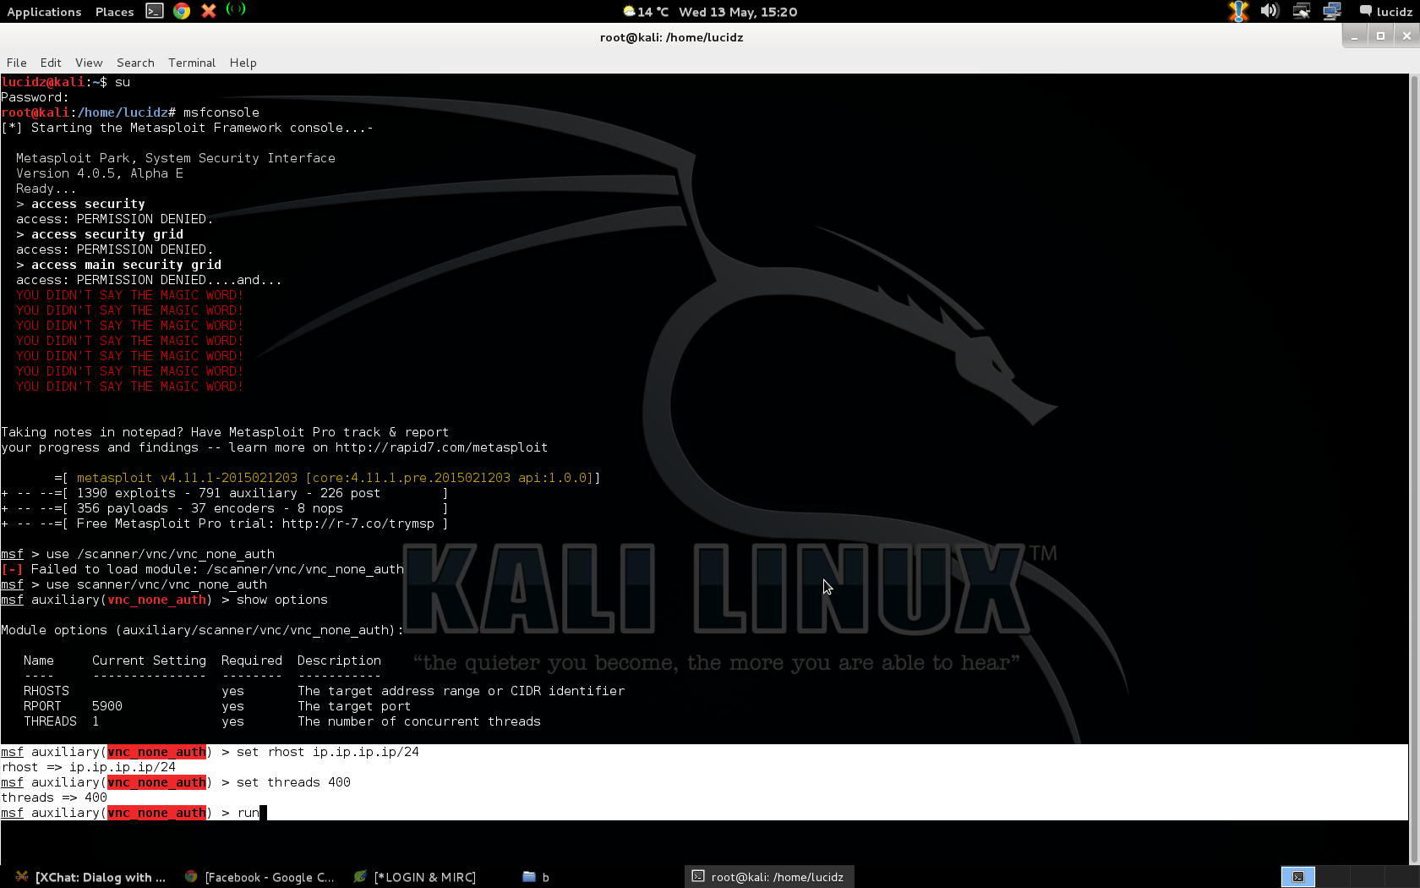Click 'Description' column header
This screenshot has height=888, width=1420.
tap(339, 661)
